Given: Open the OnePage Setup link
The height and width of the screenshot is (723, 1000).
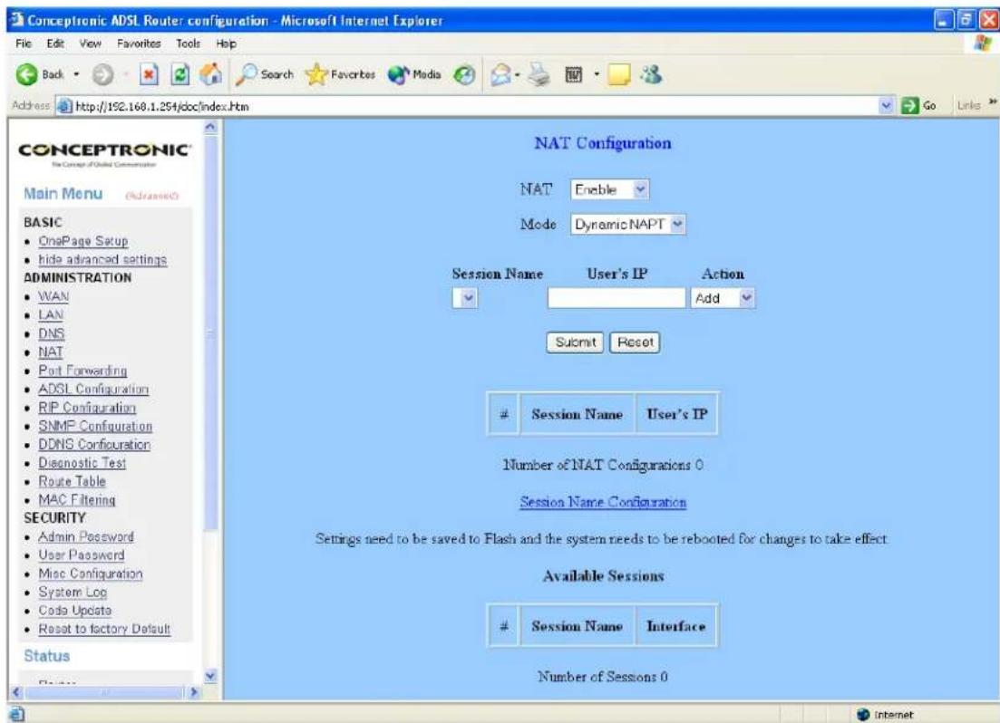Looking at the screenshot, I should (x=83, y=241).
